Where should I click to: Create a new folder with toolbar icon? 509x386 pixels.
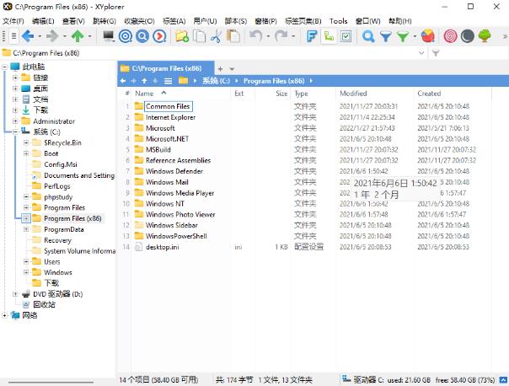[x=182, y=36]
